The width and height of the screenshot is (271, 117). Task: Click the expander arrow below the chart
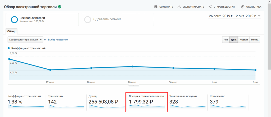coord(134,85)
